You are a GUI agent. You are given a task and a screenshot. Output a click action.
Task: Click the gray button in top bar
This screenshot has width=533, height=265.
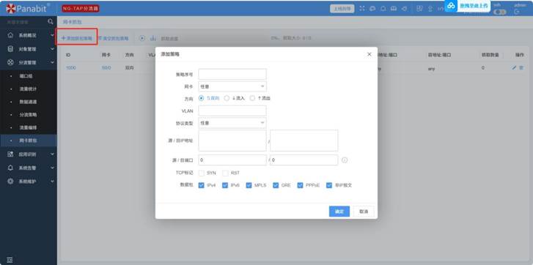(342, 9)
